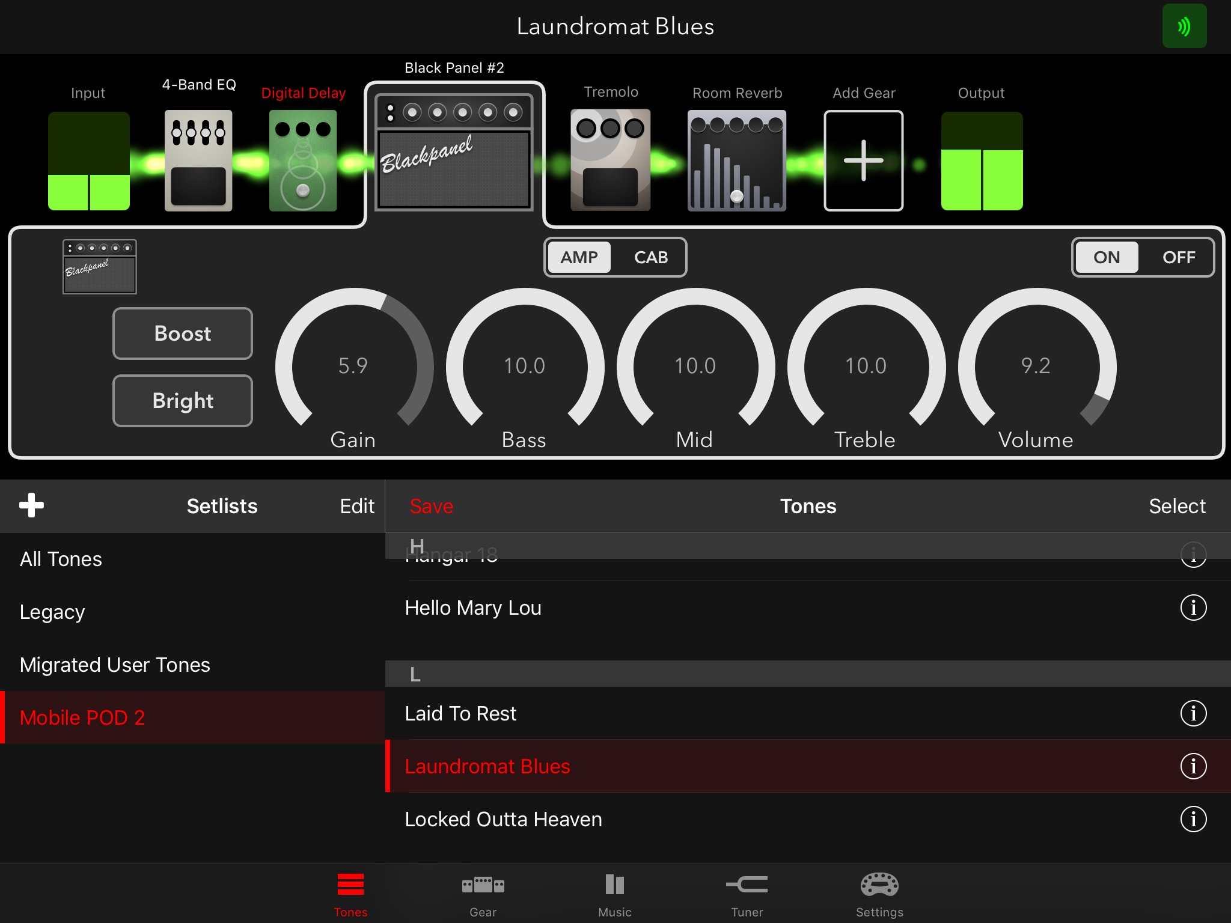Load the Hello Mary Lou tone

pyautogui.click(x=474, y=608)
